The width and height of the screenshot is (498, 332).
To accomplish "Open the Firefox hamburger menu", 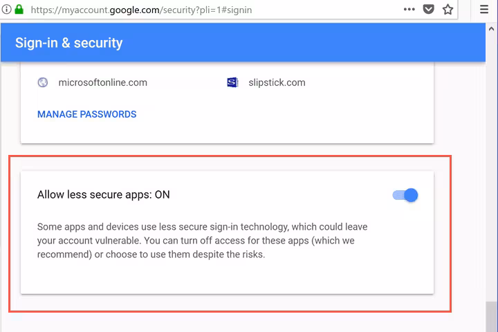I will [484, 10].
